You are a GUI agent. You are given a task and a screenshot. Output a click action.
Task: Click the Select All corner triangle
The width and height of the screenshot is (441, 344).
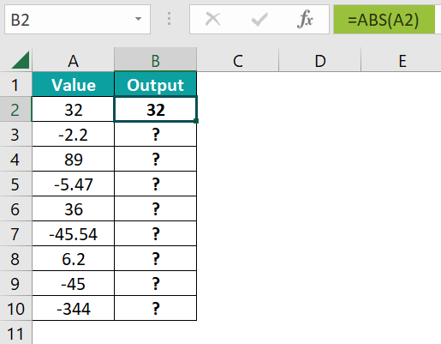point(21,60)
